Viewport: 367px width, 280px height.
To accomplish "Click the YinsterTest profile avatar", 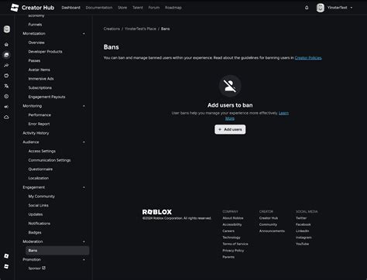I will (x=321, y=8).
